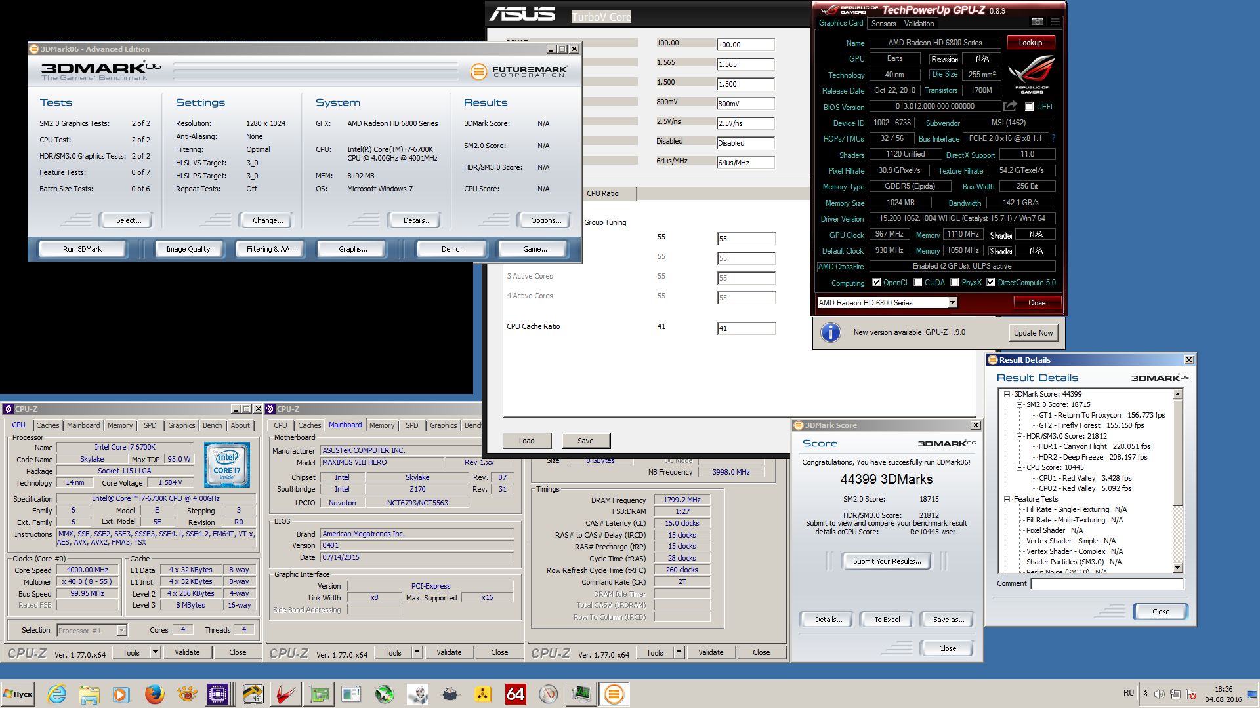Screen dimensions: 1260x708
Task: Open the SPD tab in Mainboard CPU-Z window
Action: (411, 425)
